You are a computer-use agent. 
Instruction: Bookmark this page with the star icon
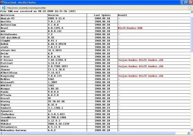point(190,8)
